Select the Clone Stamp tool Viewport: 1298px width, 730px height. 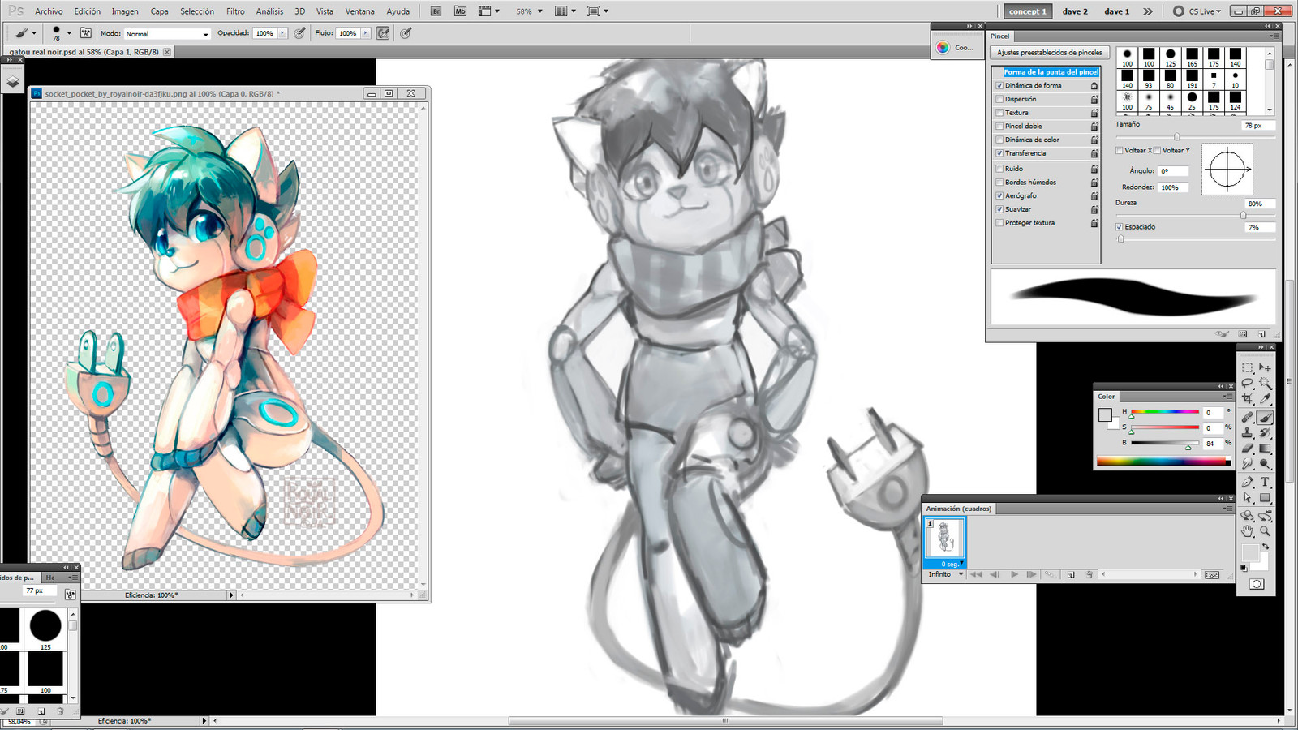pos(1248,432)
